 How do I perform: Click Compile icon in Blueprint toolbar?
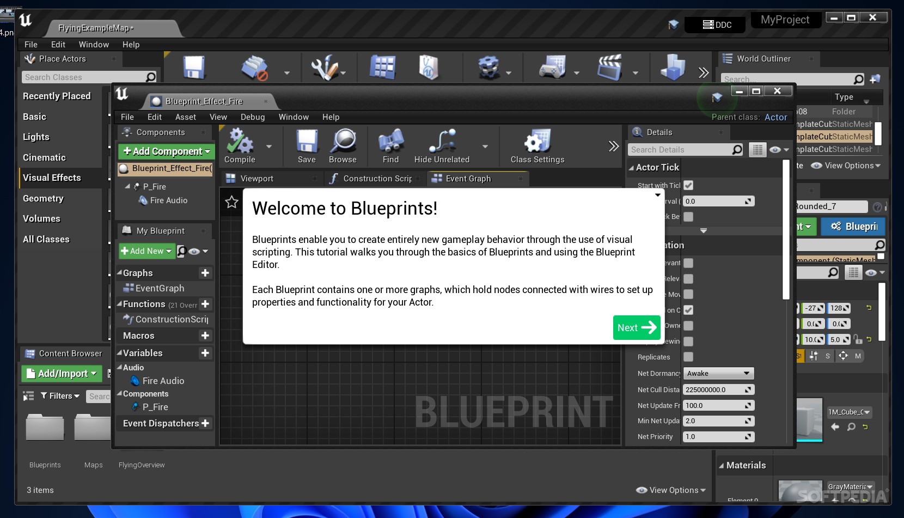click(240, 141)
